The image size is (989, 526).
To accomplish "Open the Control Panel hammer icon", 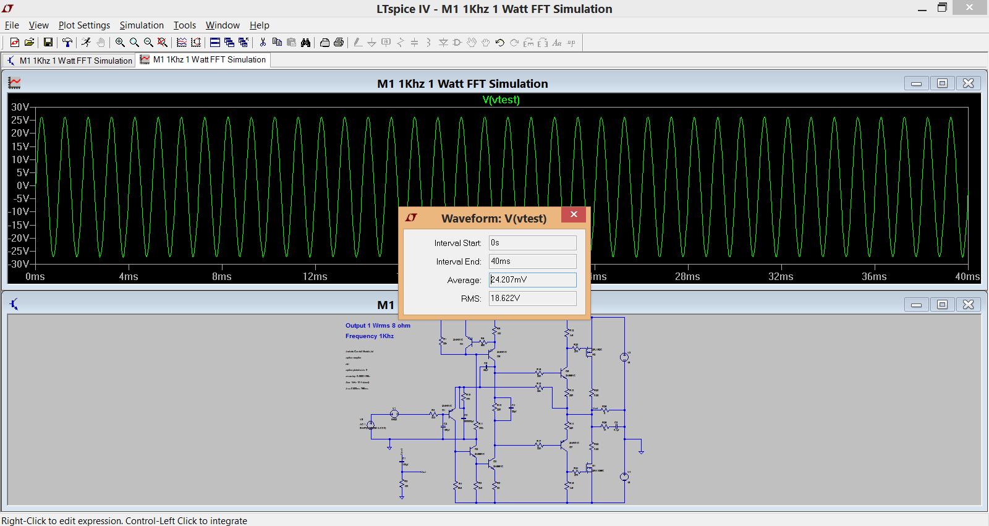I will (x=67, y=43).
